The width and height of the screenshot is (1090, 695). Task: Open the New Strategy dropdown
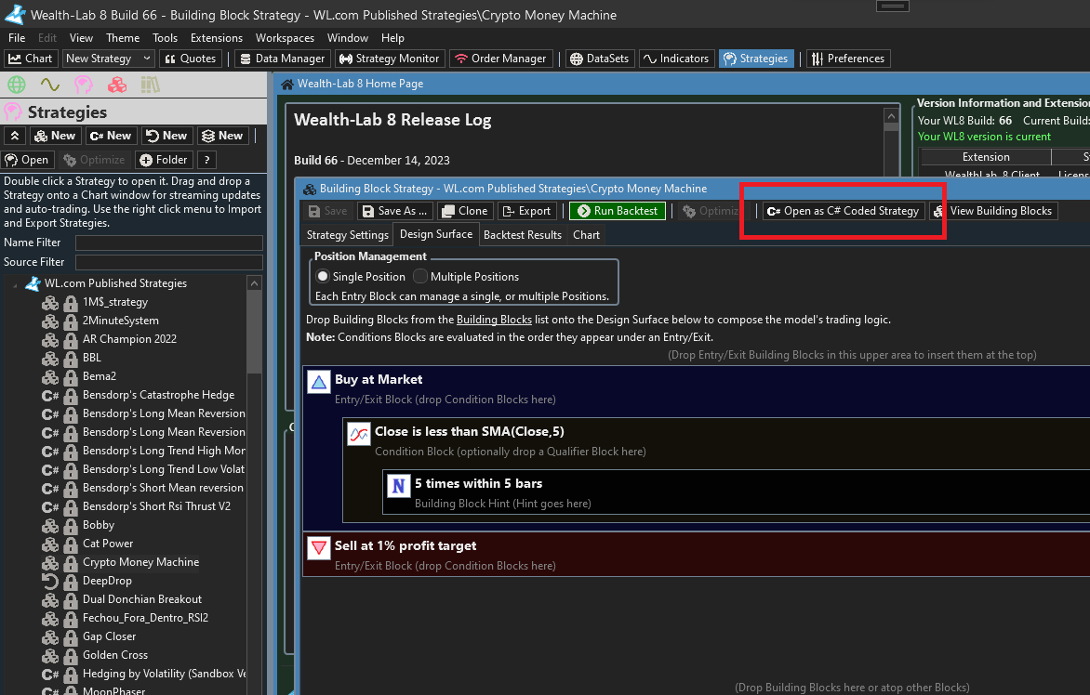coord(108,59)
